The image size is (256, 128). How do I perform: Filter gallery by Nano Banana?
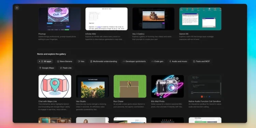(65, 61)
